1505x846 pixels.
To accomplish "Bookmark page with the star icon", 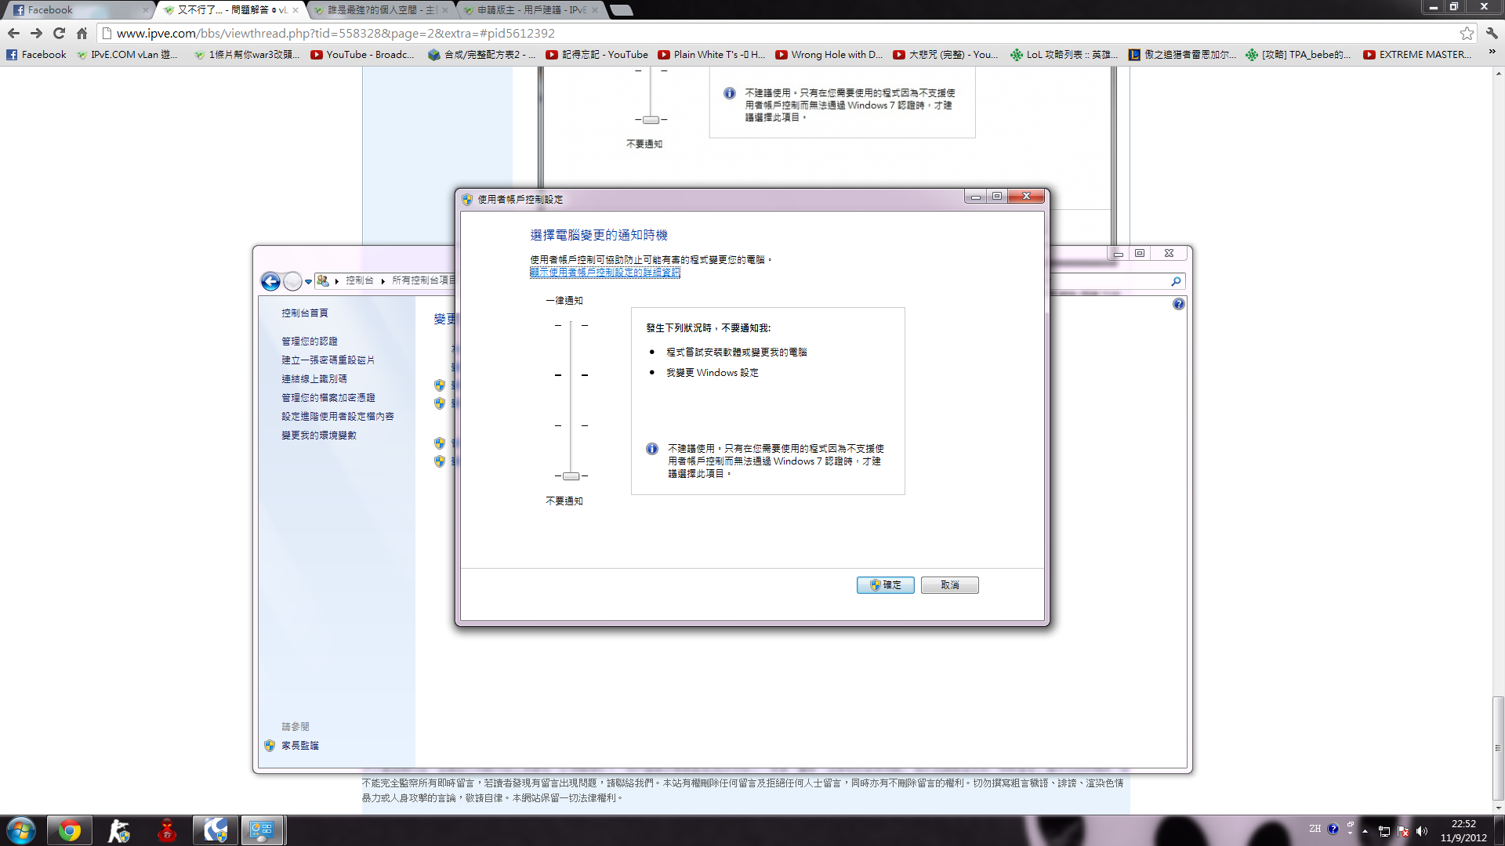I will pos(1467,33).
